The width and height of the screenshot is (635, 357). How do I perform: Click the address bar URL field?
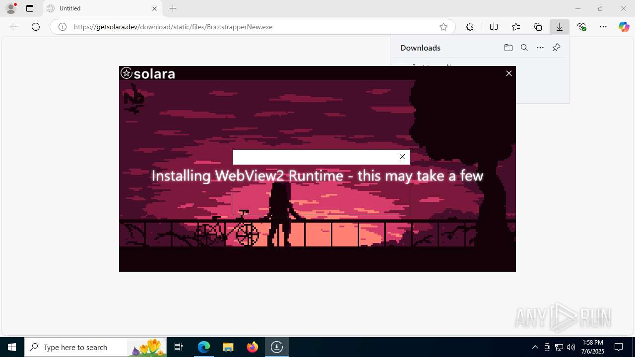(x=253, y=27)
